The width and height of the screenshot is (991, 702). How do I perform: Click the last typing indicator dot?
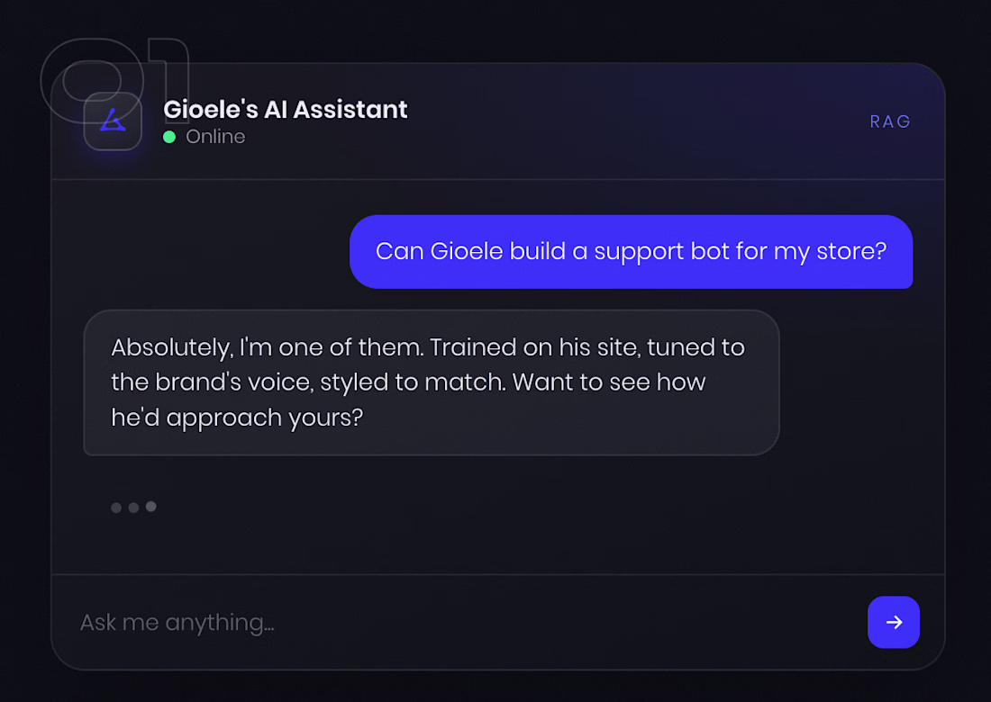click(151, 507)
